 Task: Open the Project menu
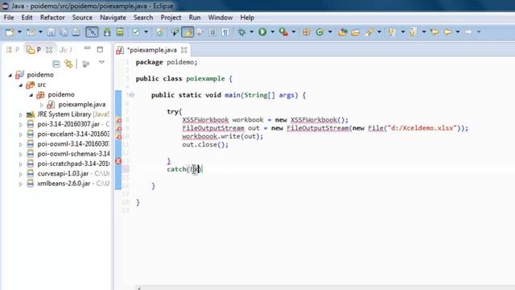pyautogui.click(x=171, y=18)
